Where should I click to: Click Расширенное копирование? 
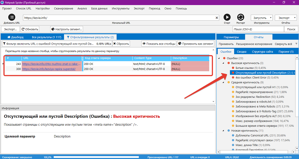tap(254, 44)
